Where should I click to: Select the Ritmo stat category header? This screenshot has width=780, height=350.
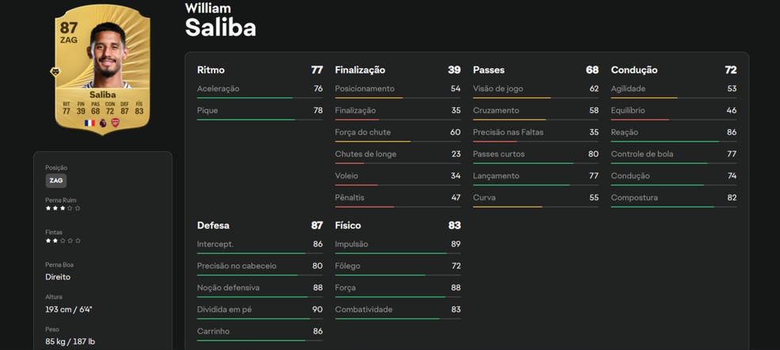210,70
